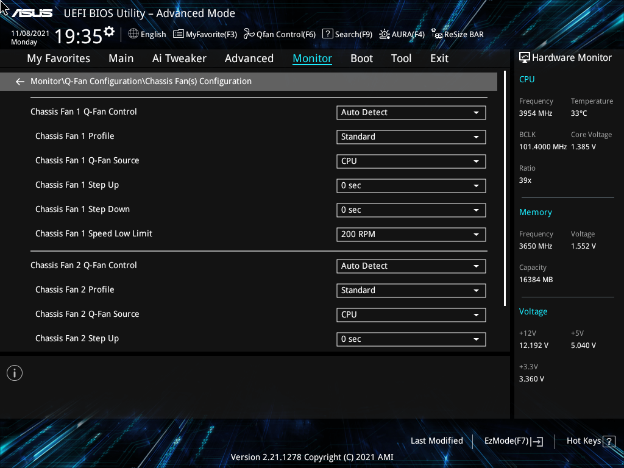
Task: Open Chassis Fan 2 Profile dropdown
Action: [411, 291]
